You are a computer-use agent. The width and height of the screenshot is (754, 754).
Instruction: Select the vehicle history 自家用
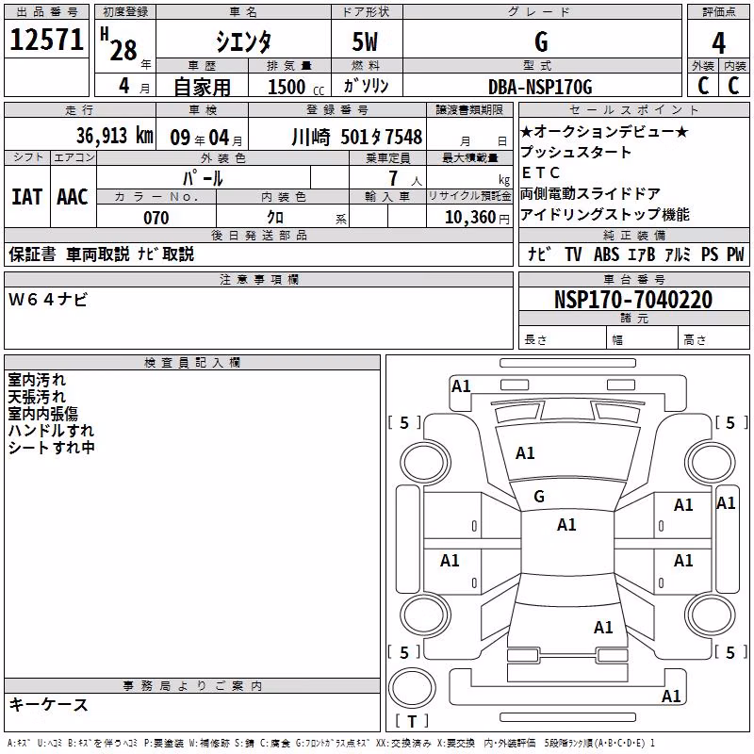202,87
